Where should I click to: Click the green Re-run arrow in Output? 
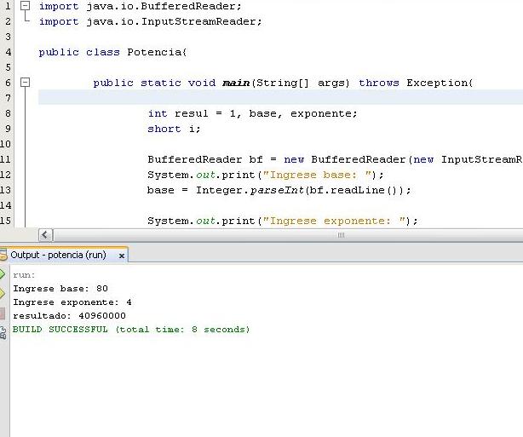click(2, 274)
